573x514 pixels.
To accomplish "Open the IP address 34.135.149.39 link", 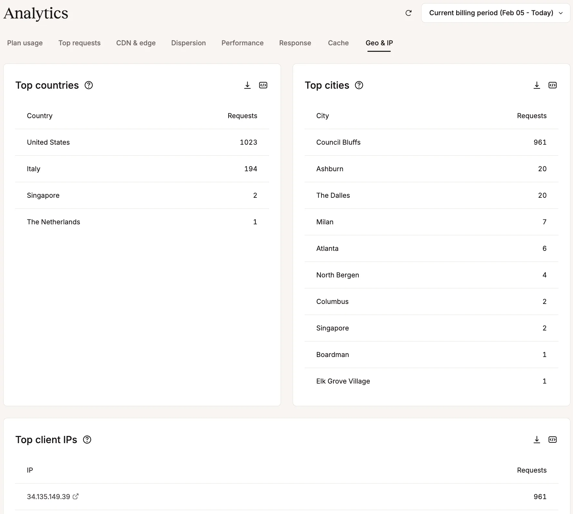I will click(x=49, y=497).
